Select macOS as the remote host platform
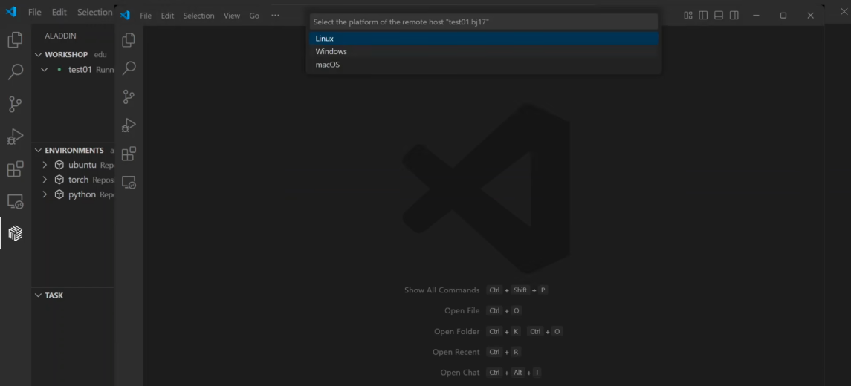This screenshot has width=851, height=386. tap(484, 65)
